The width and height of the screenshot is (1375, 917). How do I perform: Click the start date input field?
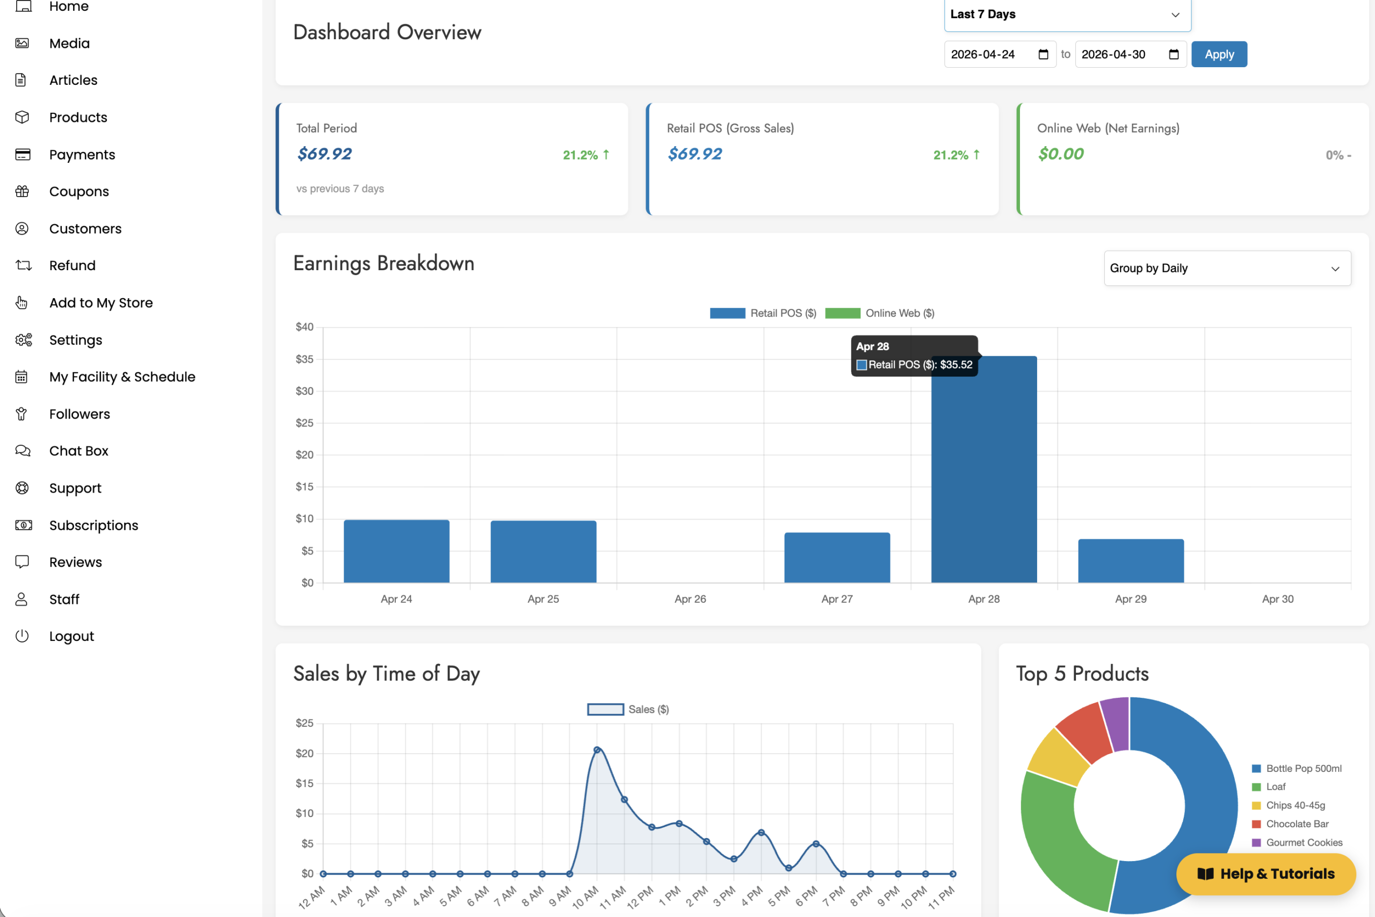(x=1000, y=54)
